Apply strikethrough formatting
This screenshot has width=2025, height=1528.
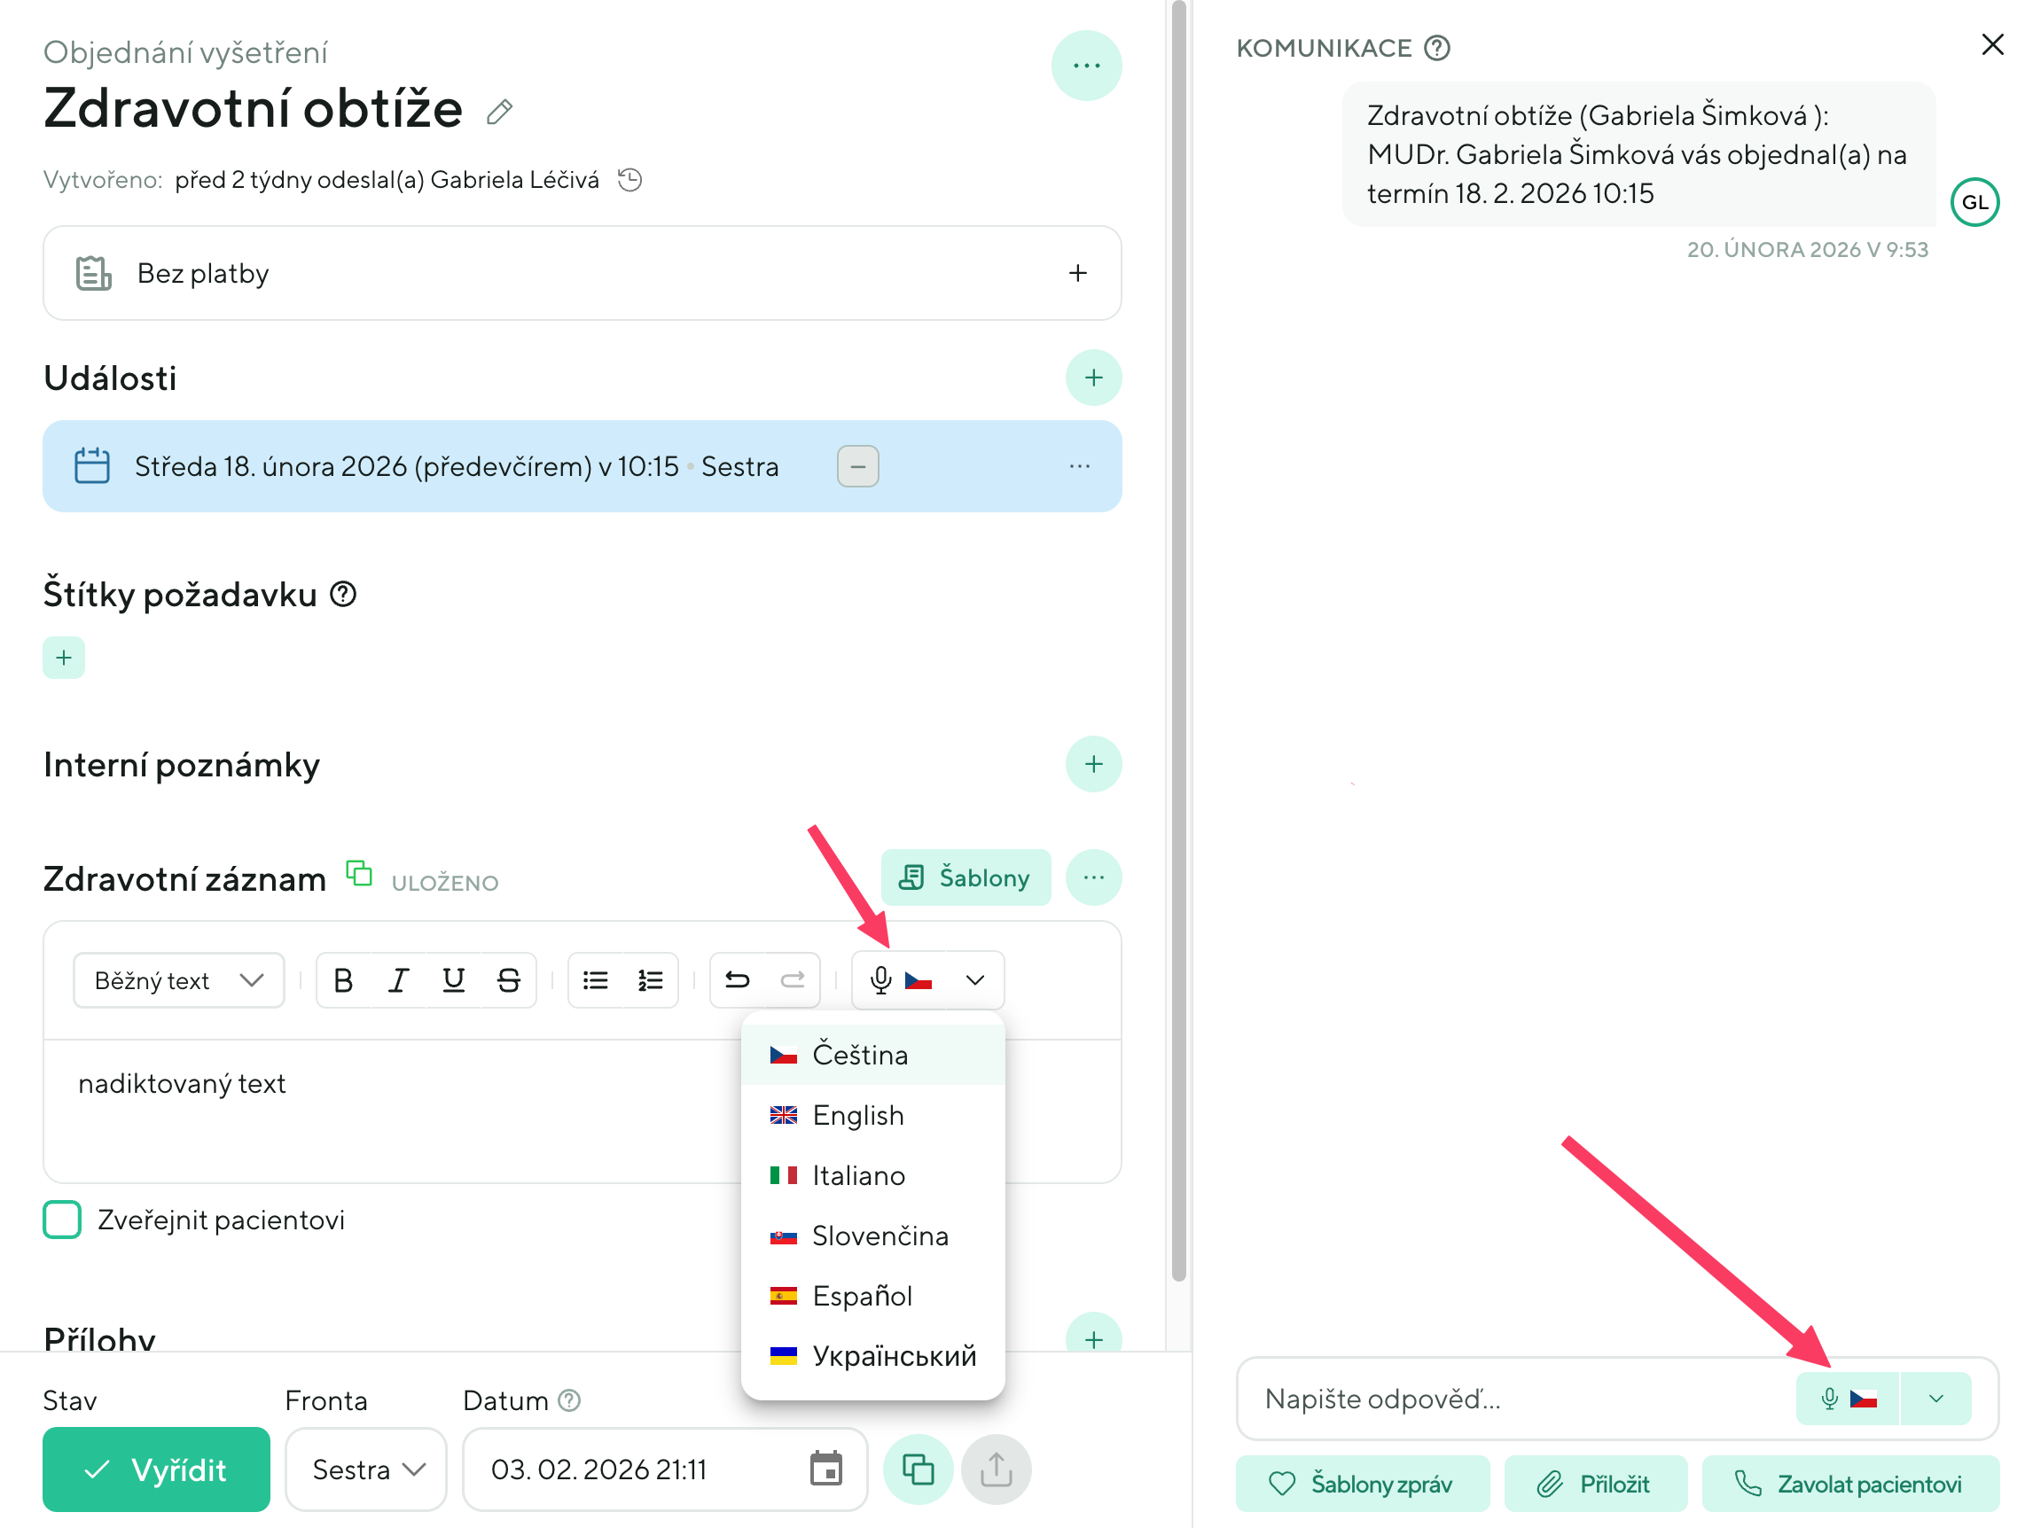[x=509, y=980]
